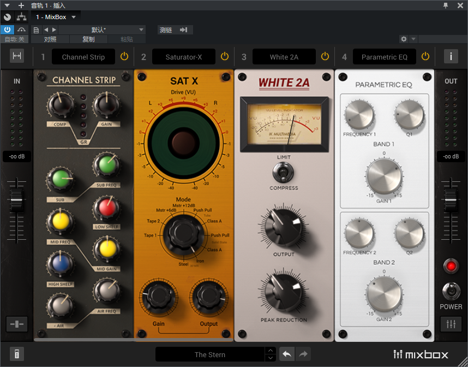The image size is (468, 367).
Task: Click the White 2A VU meter
Action: click(284, 125)
